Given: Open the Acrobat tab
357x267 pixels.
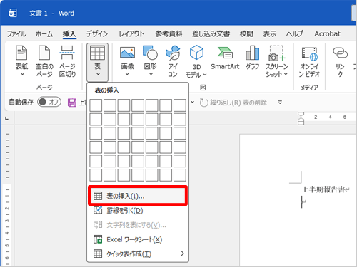Looking at the screenshot, I should pos(327,34).
